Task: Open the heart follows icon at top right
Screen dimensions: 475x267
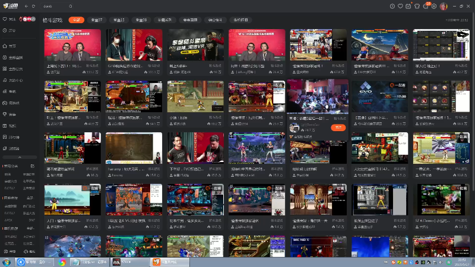Action: click(x=400, y=6)
